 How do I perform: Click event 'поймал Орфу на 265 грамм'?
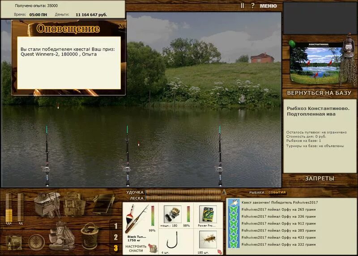pyautogui.click(x=278, y=209)
